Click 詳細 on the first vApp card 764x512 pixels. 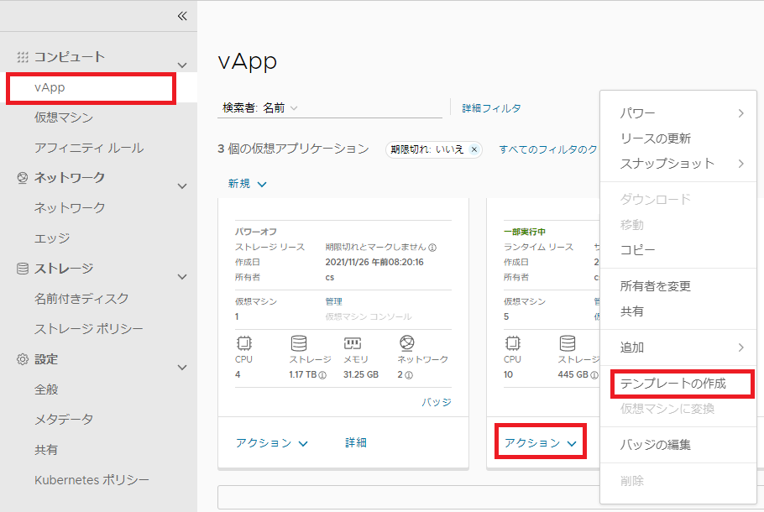(x=356, y=442)
